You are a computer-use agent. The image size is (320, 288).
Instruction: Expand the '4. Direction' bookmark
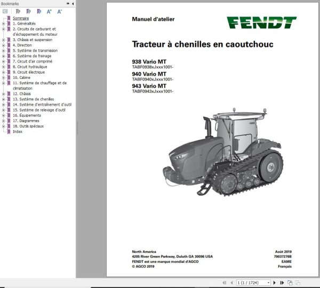pos(3,45)
